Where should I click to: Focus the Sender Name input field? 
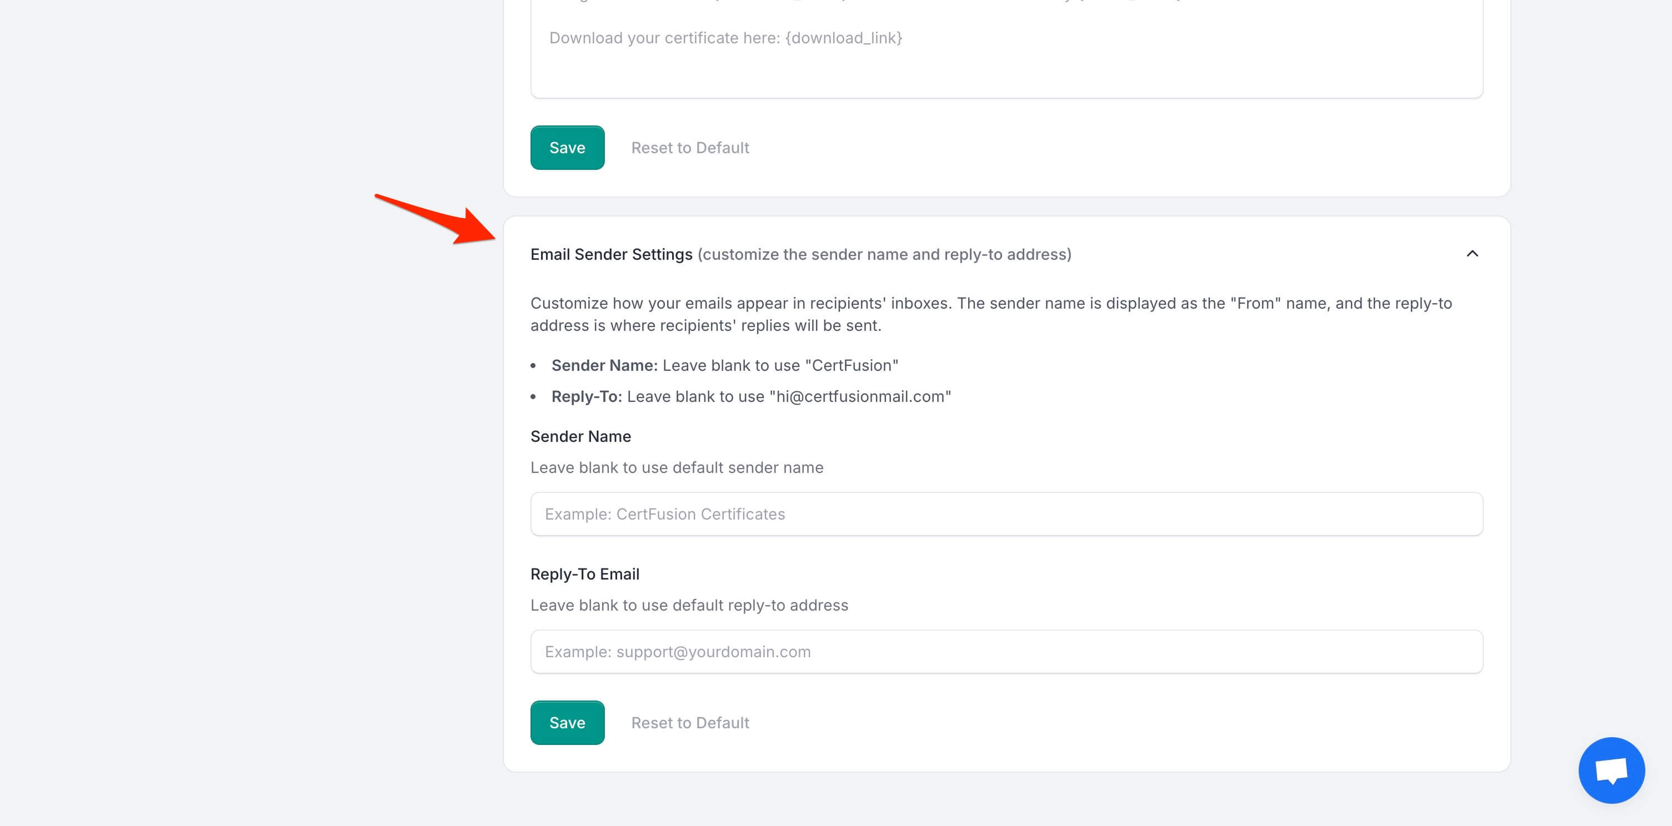(x=1006, y=514)
